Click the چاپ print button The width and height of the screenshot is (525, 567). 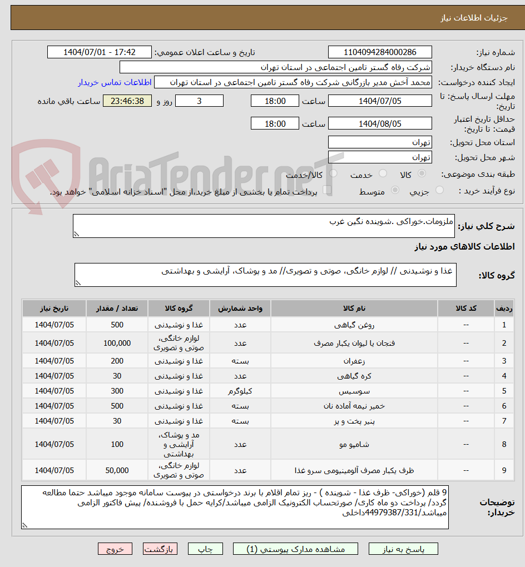pos(205,549)
